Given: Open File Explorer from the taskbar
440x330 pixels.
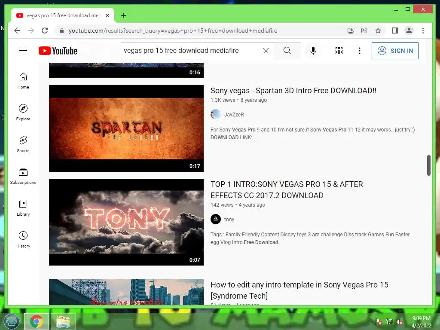Looking at the screenshot, I should pyautogui.click(x=63, y=321).
